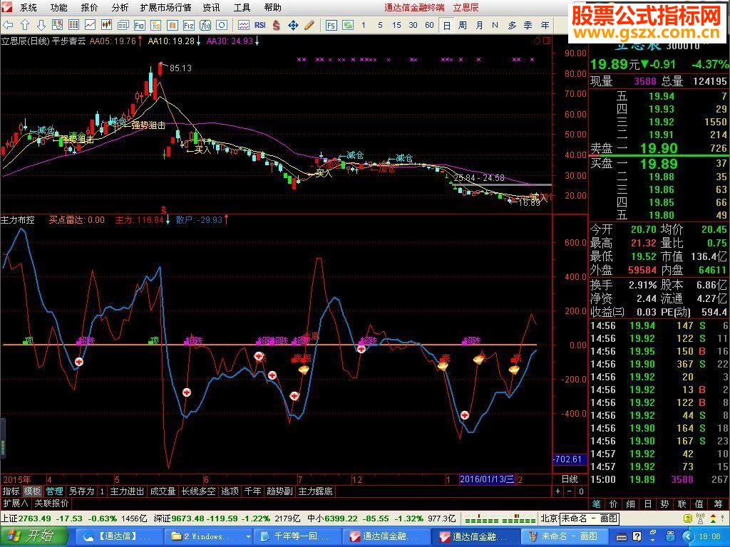Open the 扩展市场行情 menu
This screenshot has width=730, height=547.
click(x=165, y=7)
